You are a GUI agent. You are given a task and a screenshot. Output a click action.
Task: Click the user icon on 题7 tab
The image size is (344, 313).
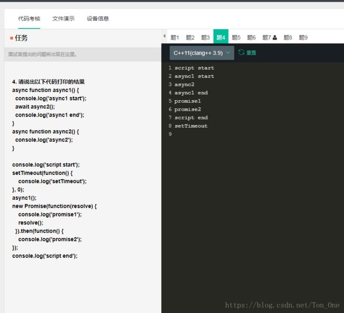(x=275, y=38)
